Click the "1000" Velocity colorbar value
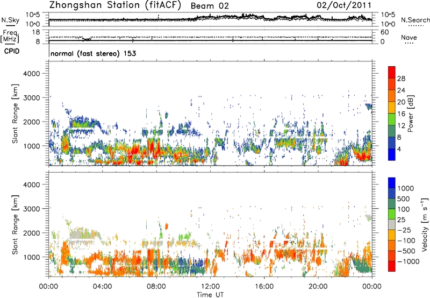The image size is (430, 298). click(x=406, y=188)
